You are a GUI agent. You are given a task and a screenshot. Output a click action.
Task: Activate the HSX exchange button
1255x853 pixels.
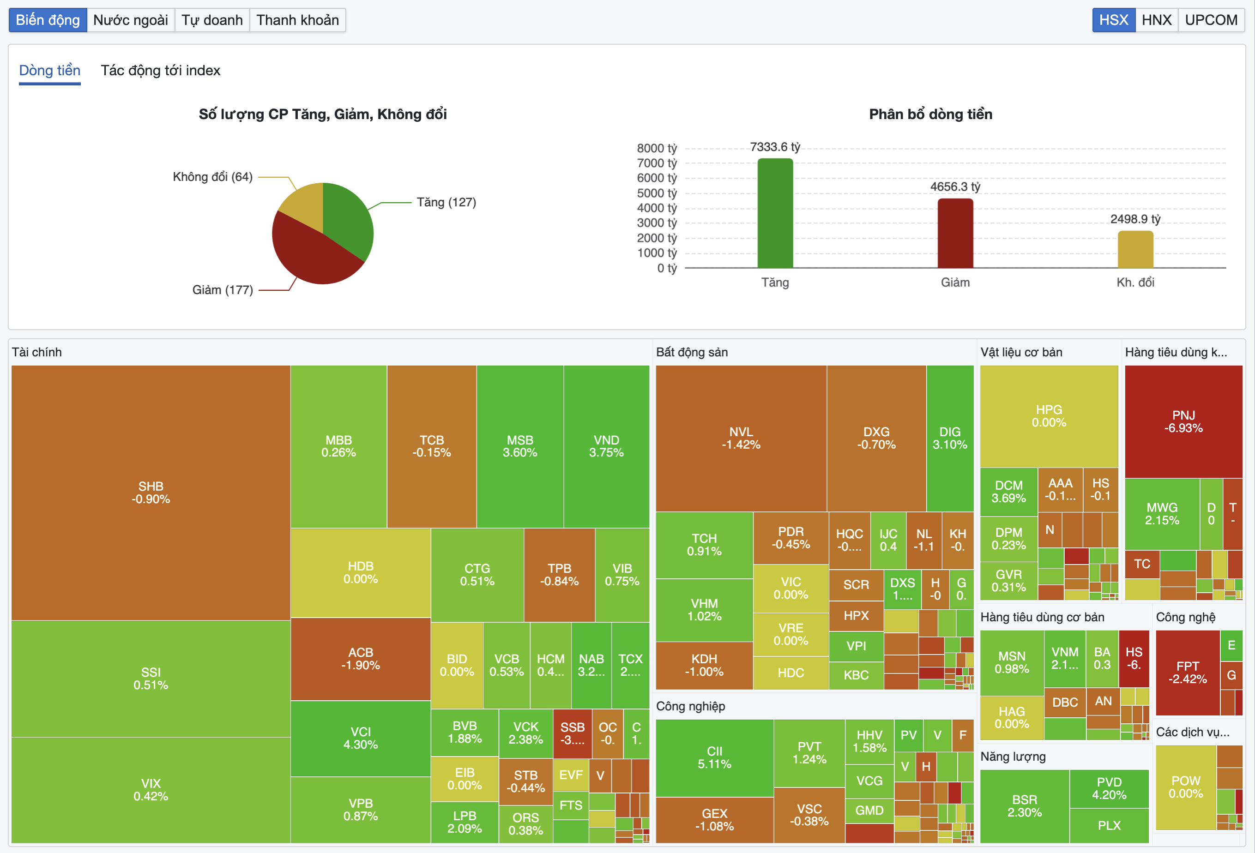tap(1114, 20)
